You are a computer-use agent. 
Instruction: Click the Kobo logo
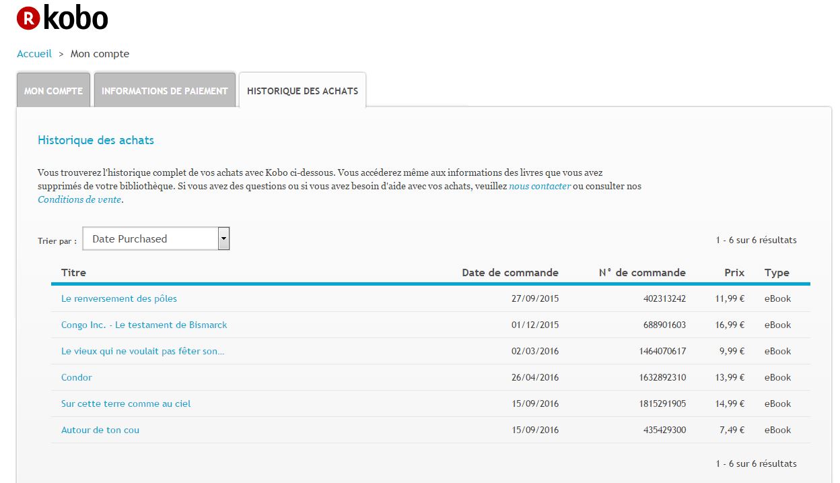pos(62,18)
